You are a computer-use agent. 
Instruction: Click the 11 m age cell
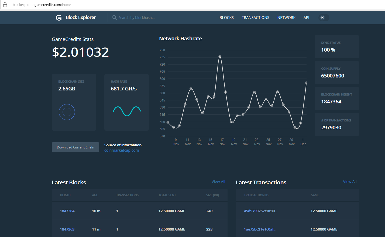point(96,229)
